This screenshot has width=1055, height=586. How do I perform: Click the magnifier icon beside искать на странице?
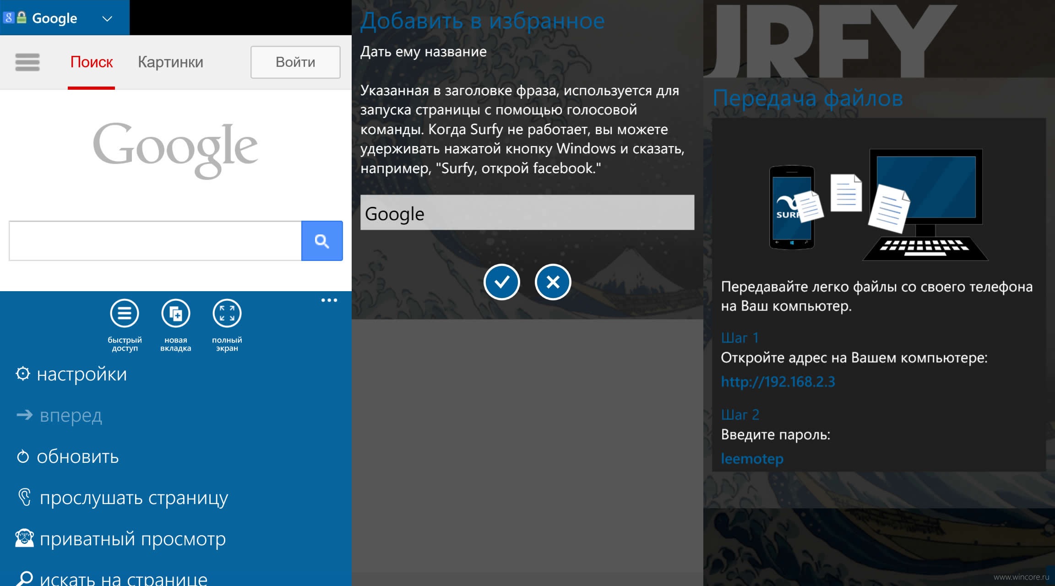pyautogui.click(x=24, y=579)
